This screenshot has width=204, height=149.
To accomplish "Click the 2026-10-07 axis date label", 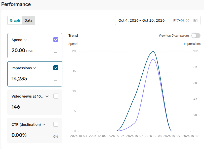I will pos(135,136).
